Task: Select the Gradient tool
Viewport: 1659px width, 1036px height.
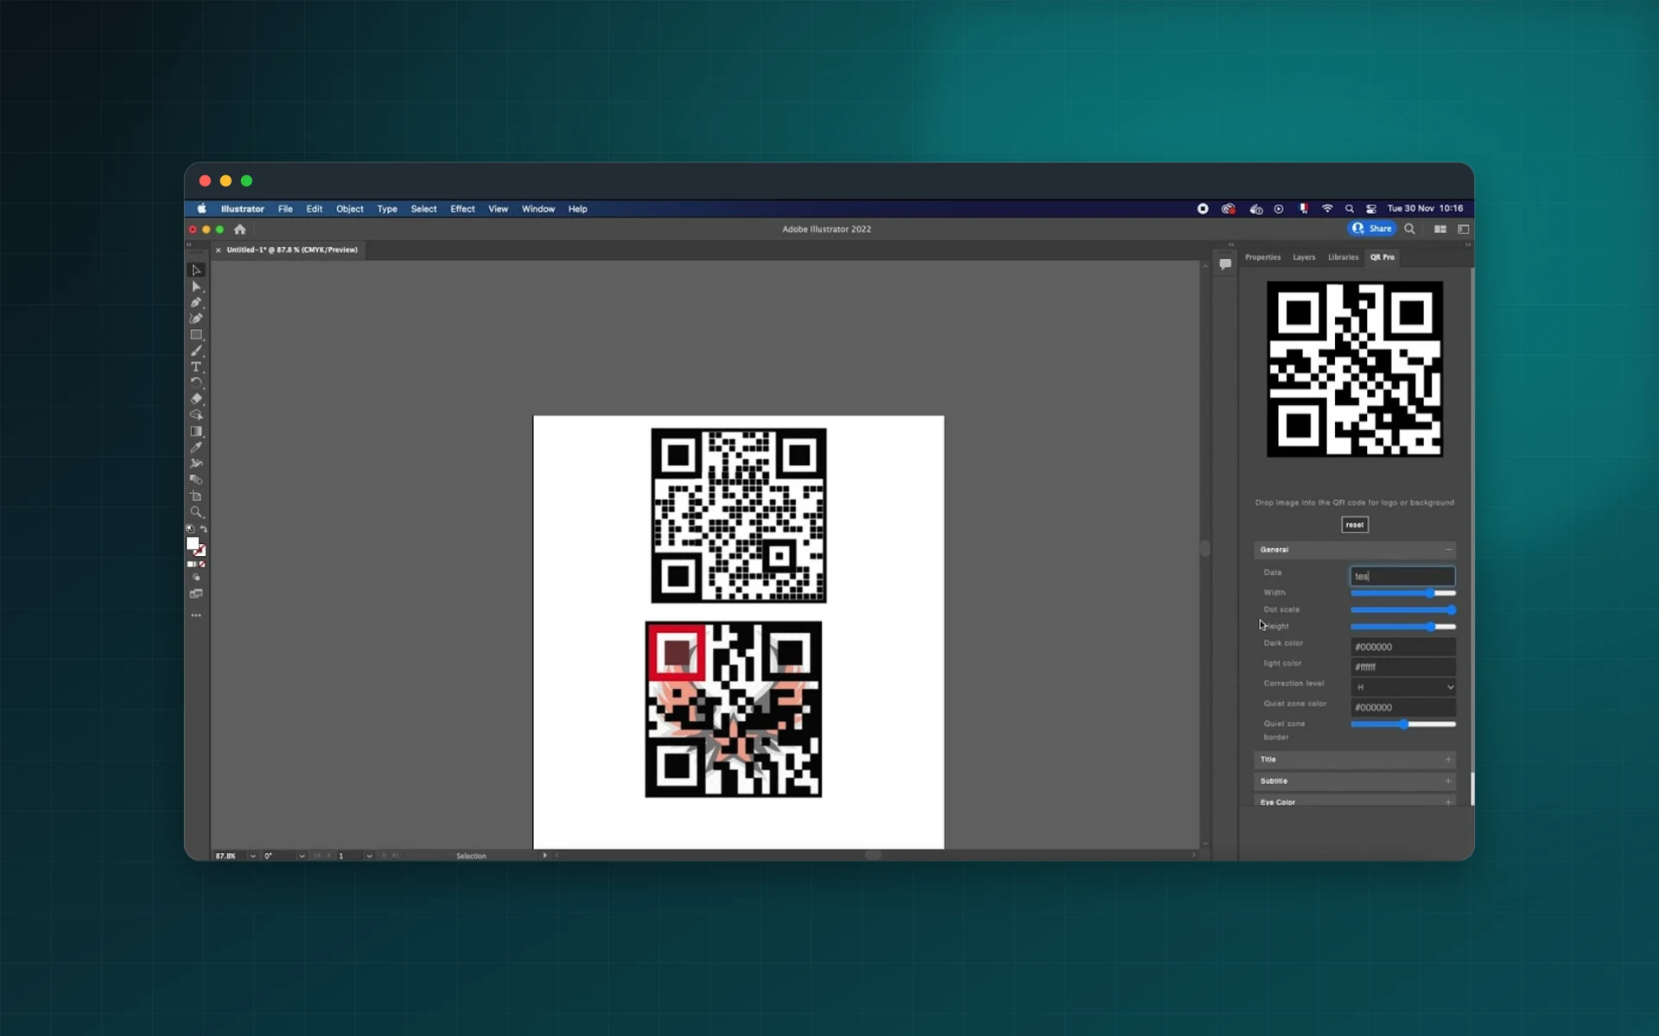Action: 196,432
